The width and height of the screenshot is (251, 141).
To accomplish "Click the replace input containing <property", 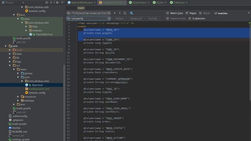I will [89, 18].
